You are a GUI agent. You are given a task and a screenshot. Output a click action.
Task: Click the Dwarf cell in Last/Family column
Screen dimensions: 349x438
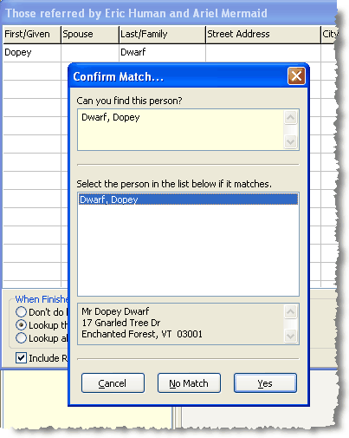(162, 53)
